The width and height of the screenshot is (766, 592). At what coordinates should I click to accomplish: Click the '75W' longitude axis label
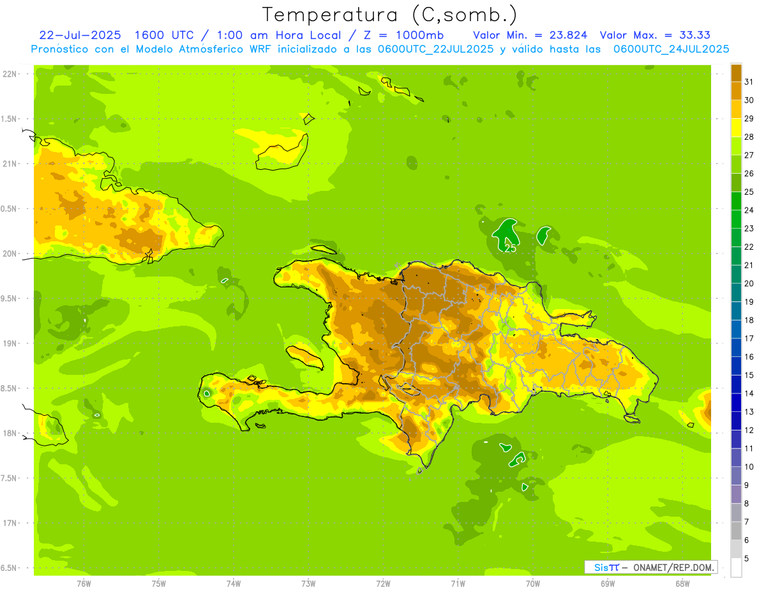point(159,583)
